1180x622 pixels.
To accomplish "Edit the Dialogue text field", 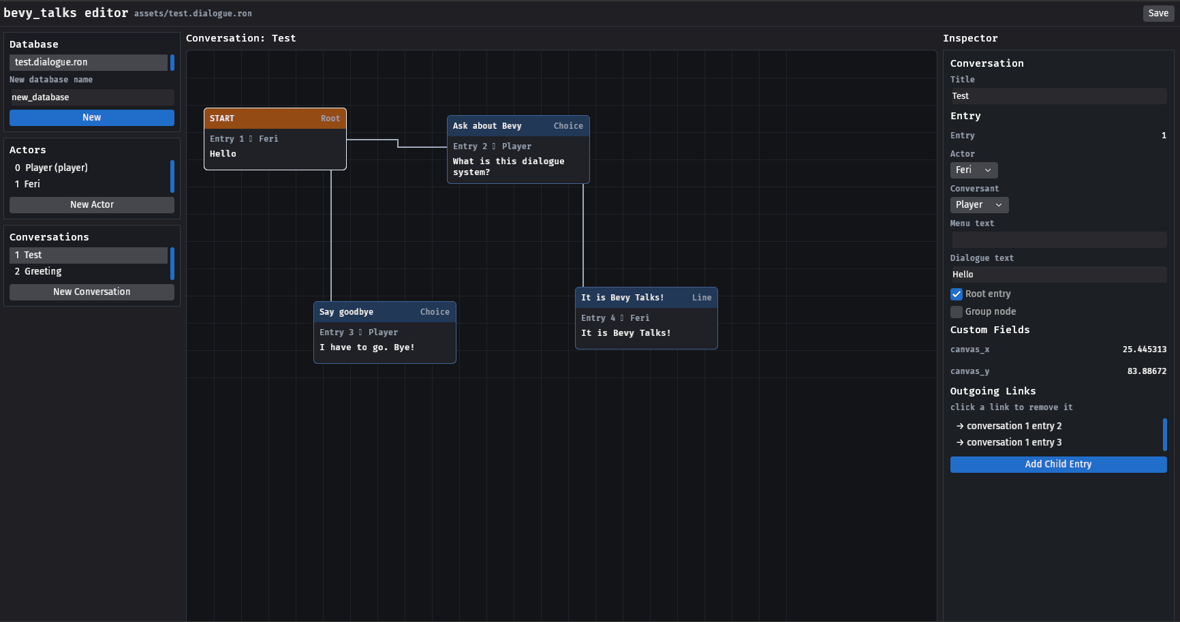I will coord(1059,275).
